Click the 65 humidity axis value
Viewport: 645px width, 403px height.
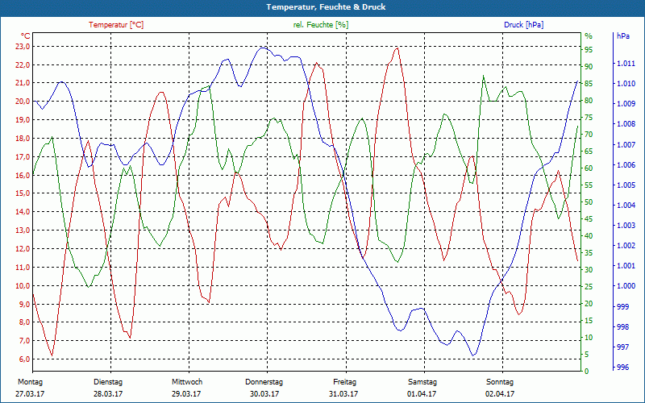(x=589, y=152)
